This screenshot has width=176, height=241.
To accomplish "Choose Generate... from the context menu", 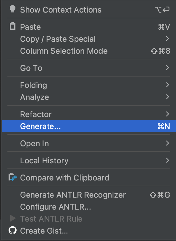I will click(x=40, y=126).
